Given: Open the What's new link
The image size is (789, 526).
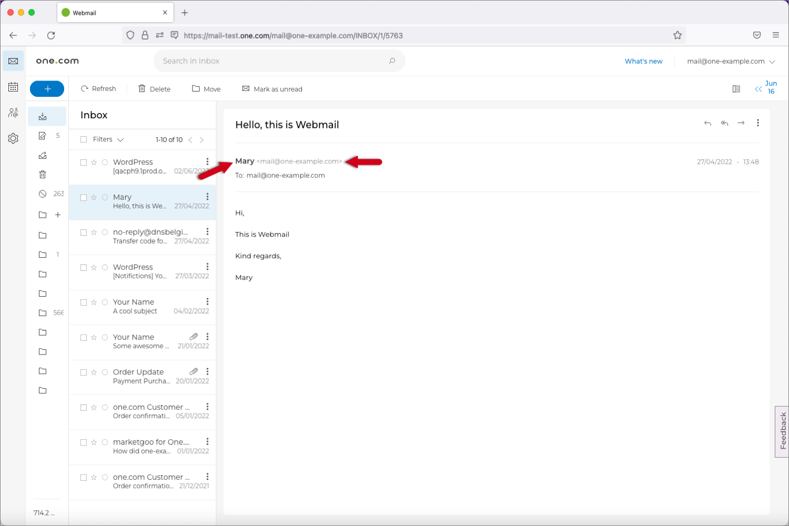Looking at the screenshot, I should pyautogui.click(x=643, y=62).
